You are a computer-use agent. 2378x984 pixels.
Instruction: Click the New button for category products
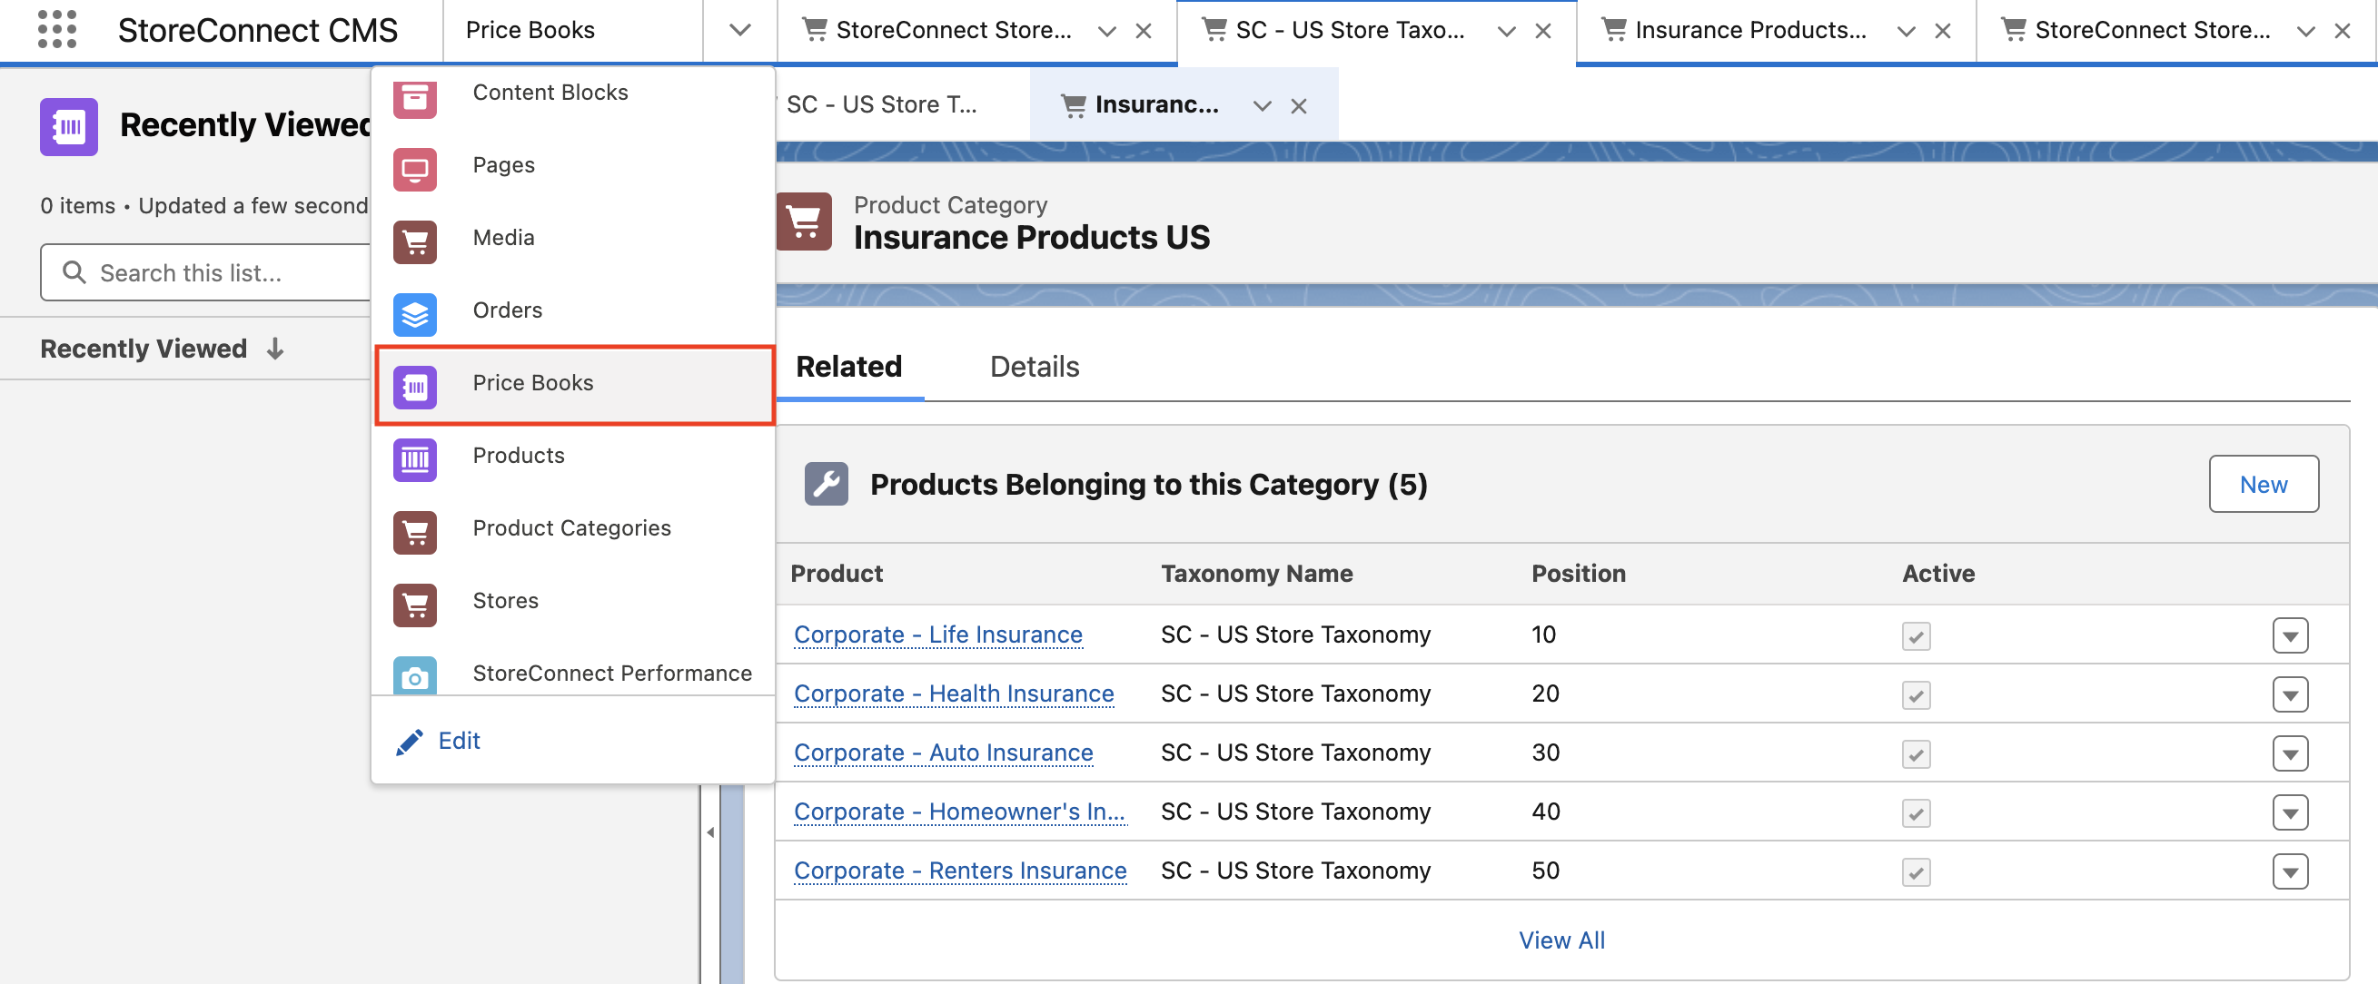pyautogui.click(x=2263, y=484)
